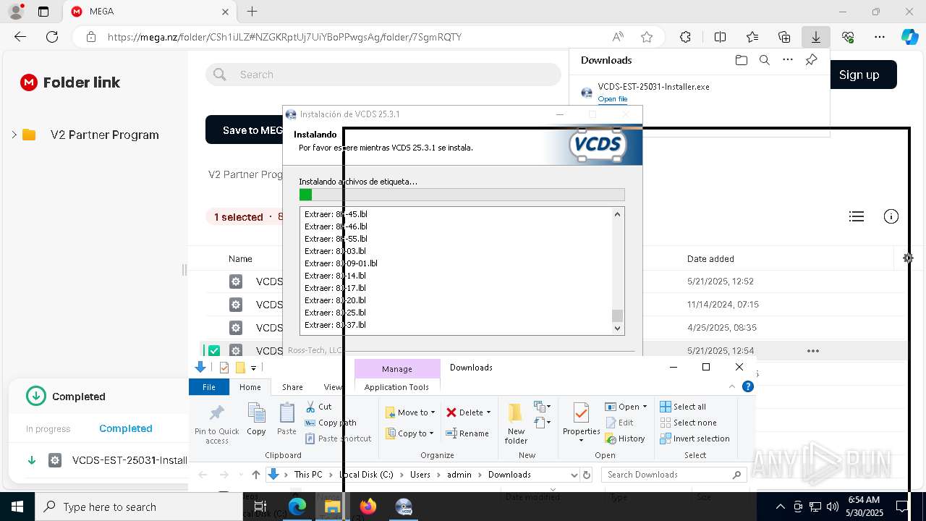Expand the Open dropdown in Explorer ribbon
Screen dimensions: 926x521
point(645,407)
